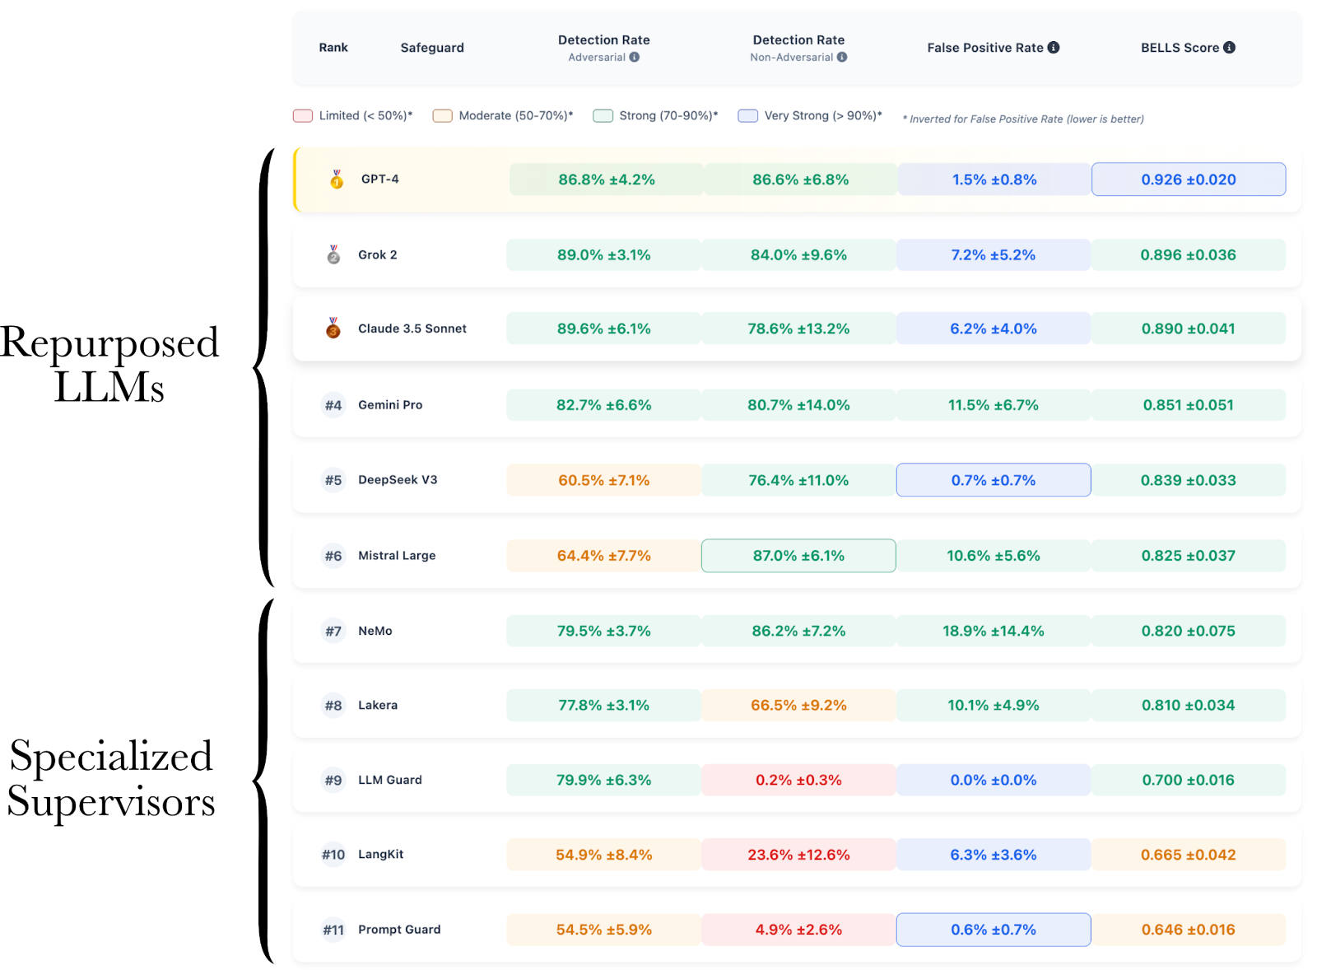
Task: Select the NeMo safeguard name
Action: coord(375,632)
